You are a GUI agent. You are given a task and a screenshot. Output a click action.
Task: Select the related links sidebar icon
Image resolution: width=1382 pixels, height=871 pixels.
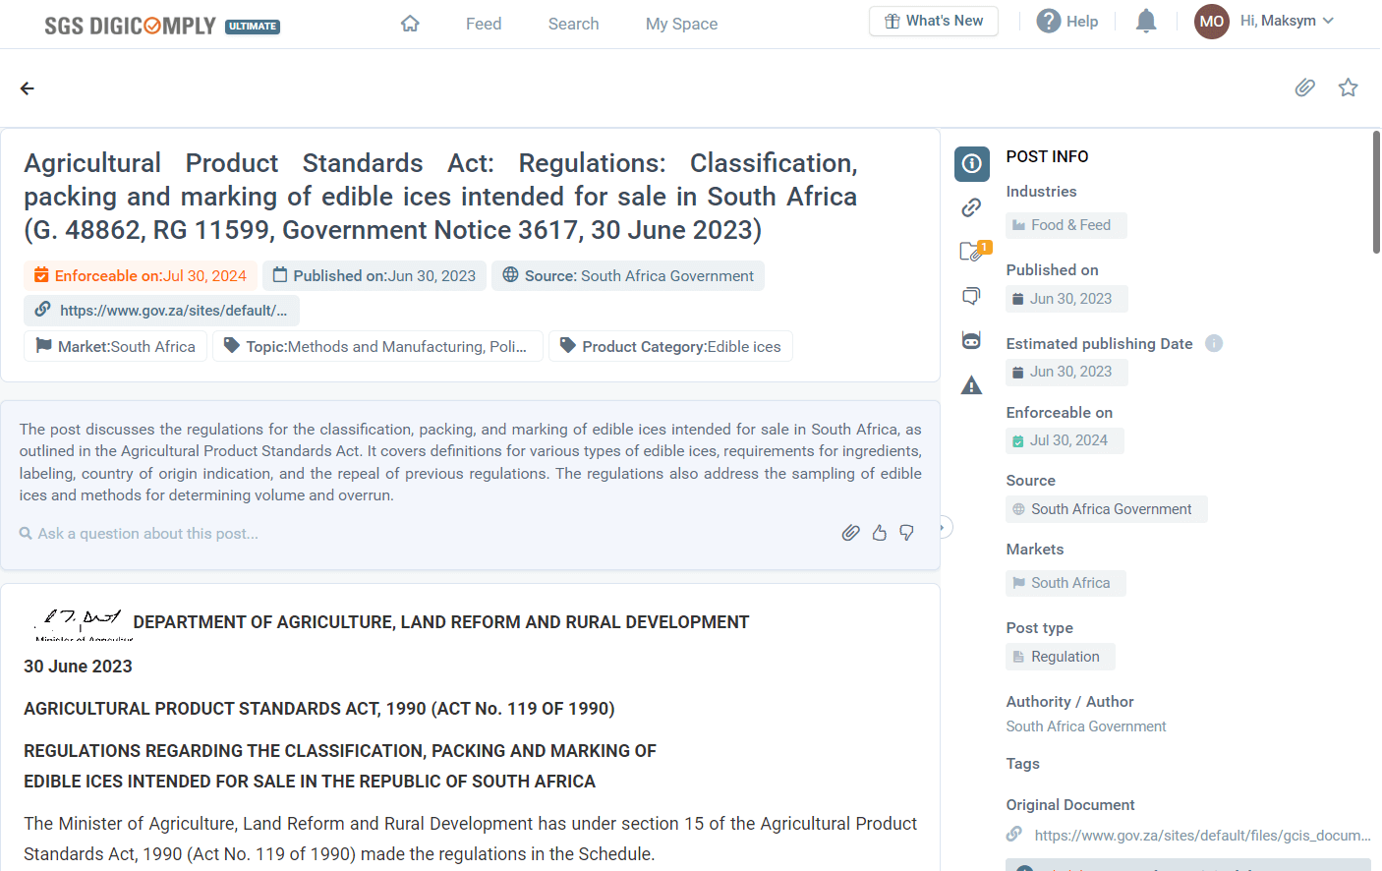pos(971,207)
